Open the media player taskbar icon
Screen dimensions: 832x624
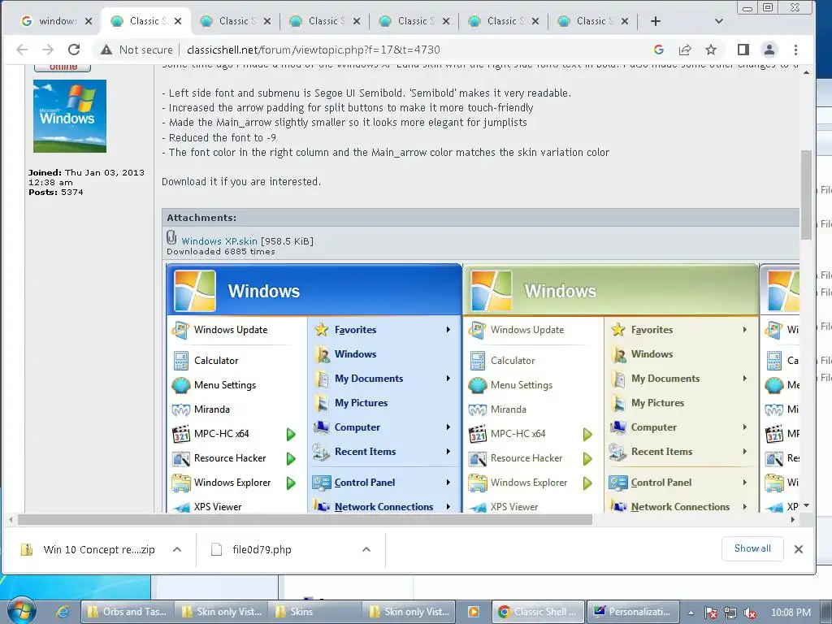pyautogui.click(x=474, y=612)
